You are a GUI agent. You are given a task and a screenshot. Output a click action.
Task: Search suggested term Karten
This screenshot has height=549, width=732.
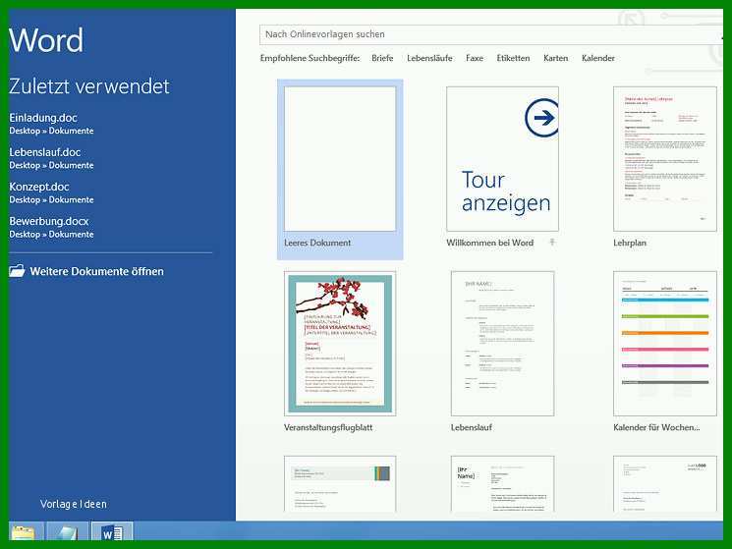coord(555,58)
